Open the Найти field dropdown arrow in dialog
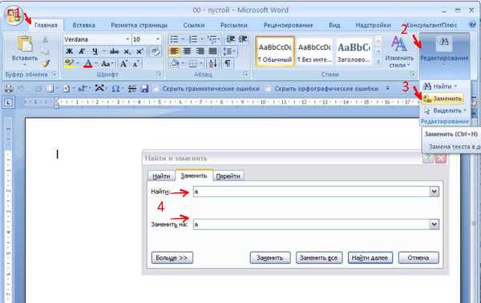This screenshot has width=481, height=303. point(434,192)
